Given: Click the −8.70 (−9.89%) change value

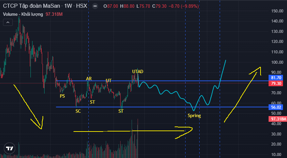Looking at the screenshot, I should coord(184,6).
